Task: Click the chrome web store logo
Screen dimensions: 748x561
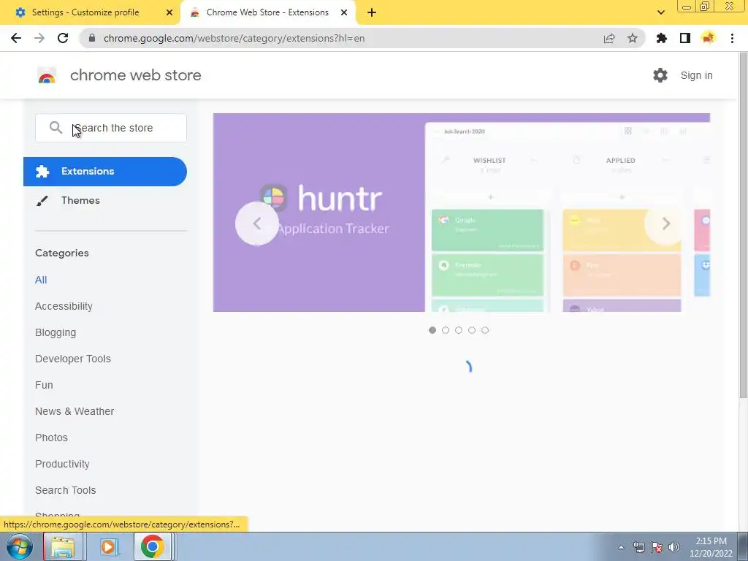Action: point(47,75)
